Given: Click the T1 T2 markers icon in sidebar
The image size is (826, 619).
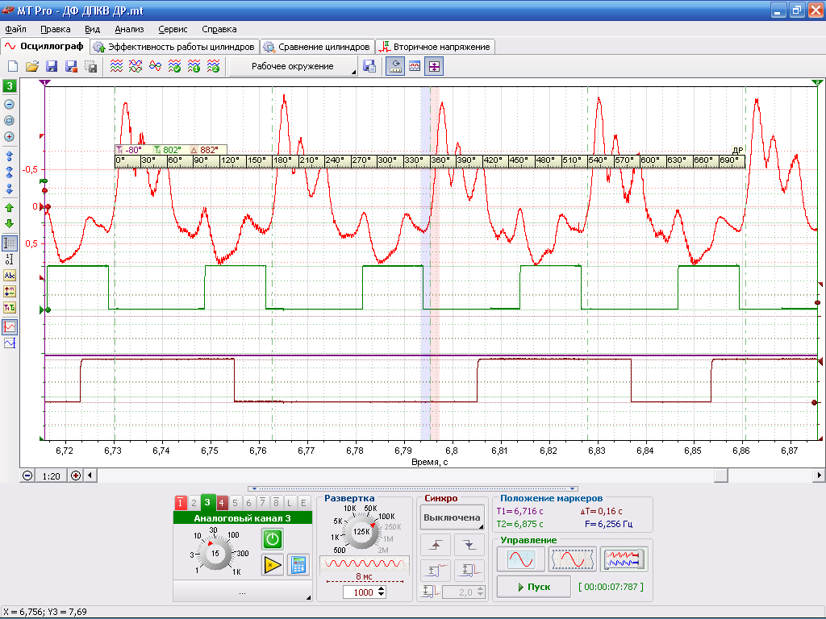Looking at the screenshot, I should tap(10, 308).
